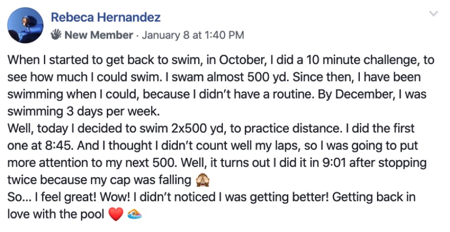
Task: Click the see-no-evil monkey emoji
Action: point(203,180)
